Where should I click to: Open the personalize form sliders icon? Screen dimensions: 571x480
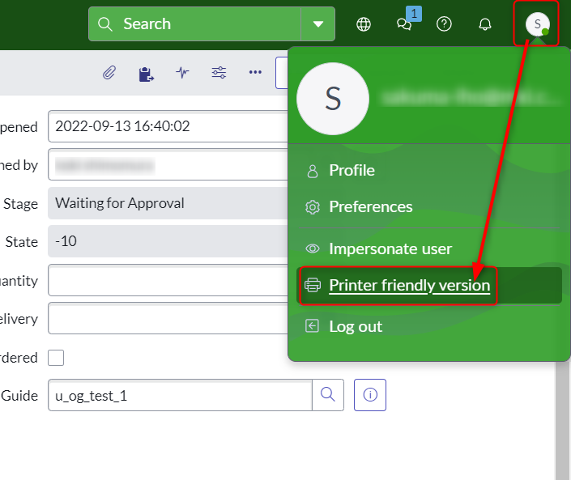click(219, 72)
